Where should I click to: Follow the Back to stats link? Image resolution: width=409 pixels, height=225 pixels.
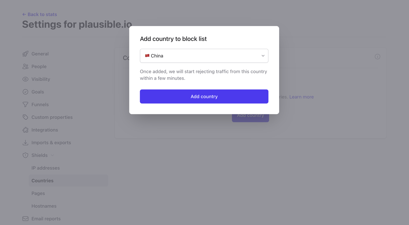point(40,15)
